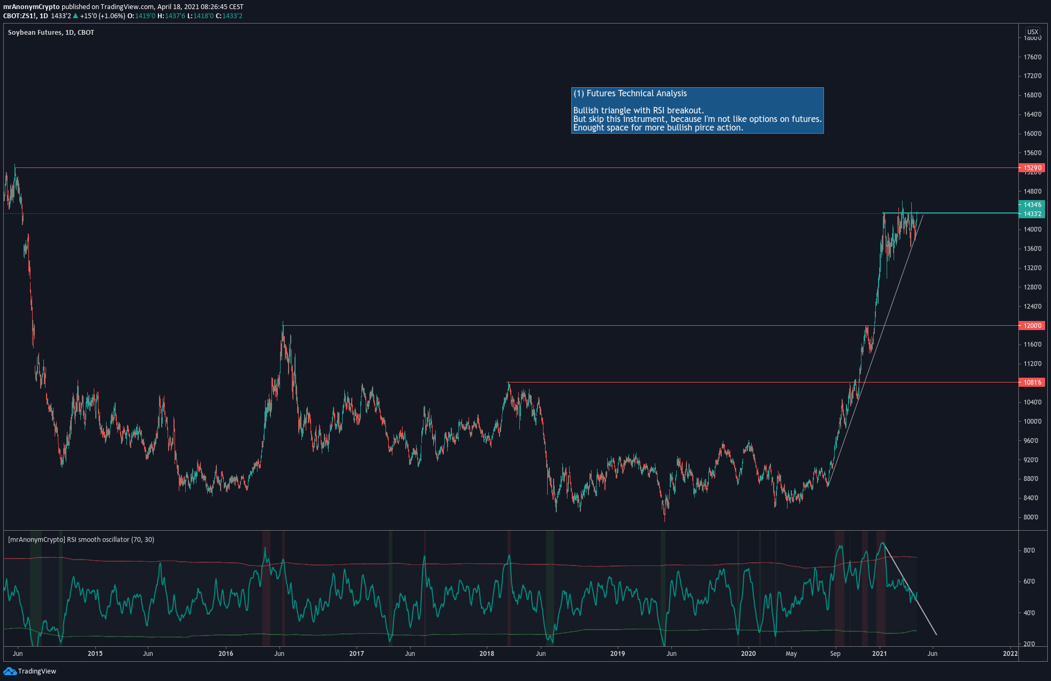Open the mrAnonymCrypto author name link
This screenshot has height=681, width=1051.
tap(32, 7)
